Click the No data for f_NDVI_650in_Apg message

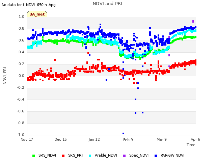coord(29,5)
